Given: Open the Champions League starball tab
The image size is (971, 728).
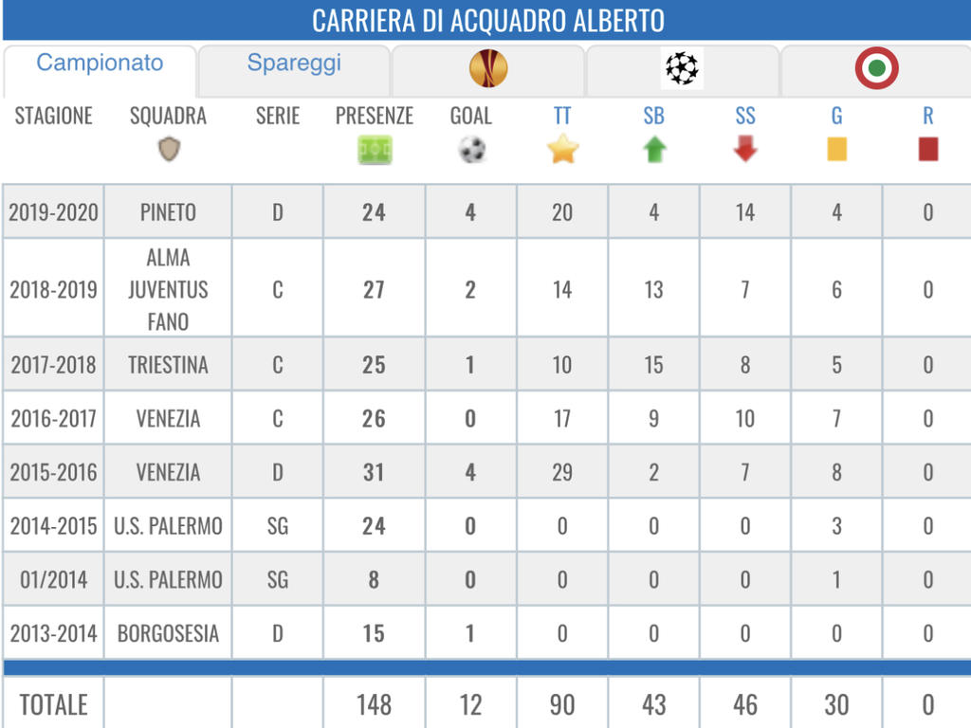Looking at the screenshot, I should click(x=682, y=68).
